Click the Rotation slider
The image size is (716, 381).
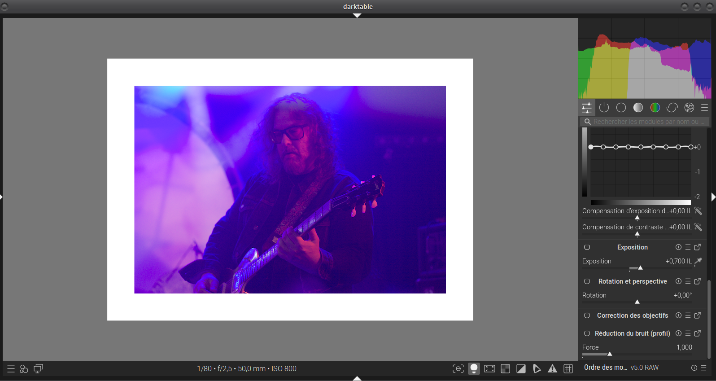click(637, 302)
